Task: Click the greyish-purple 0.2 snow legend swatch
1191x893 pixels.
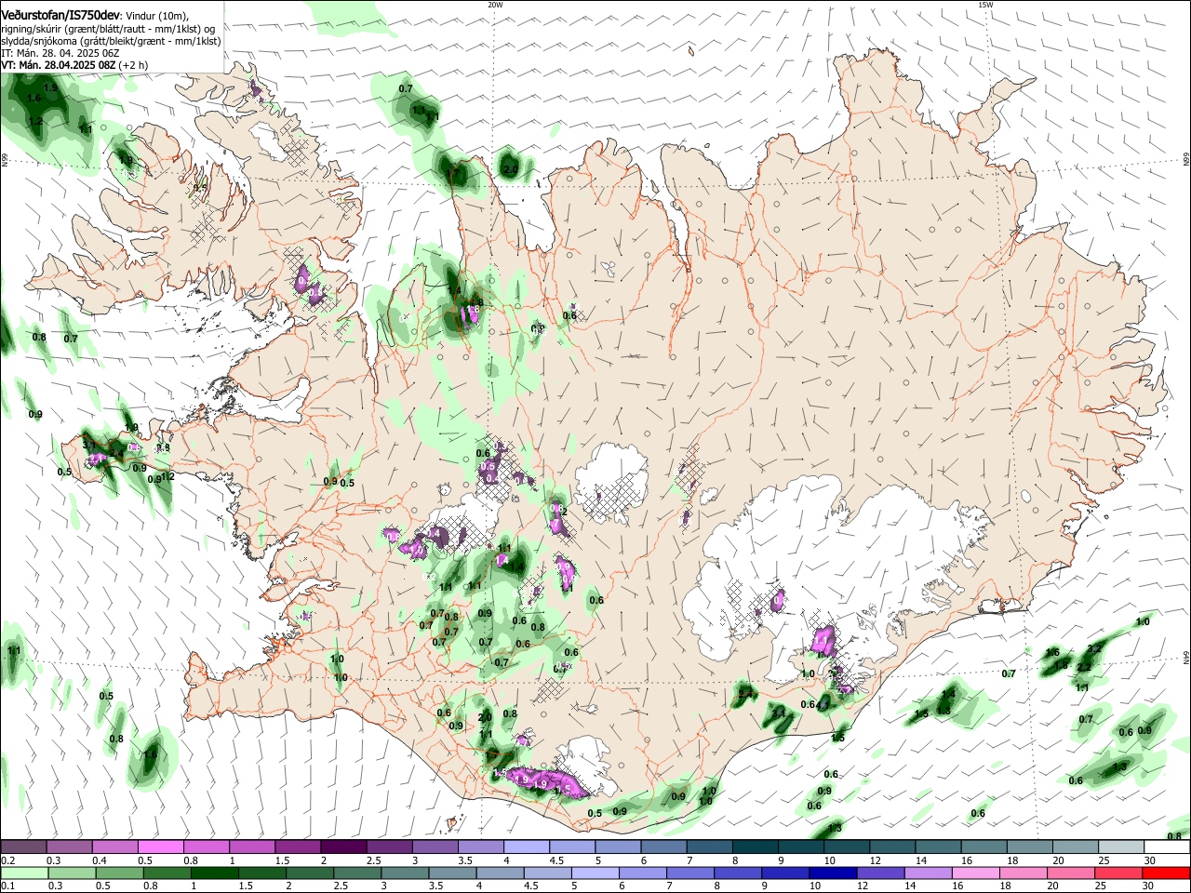Action: coord(23,847)
